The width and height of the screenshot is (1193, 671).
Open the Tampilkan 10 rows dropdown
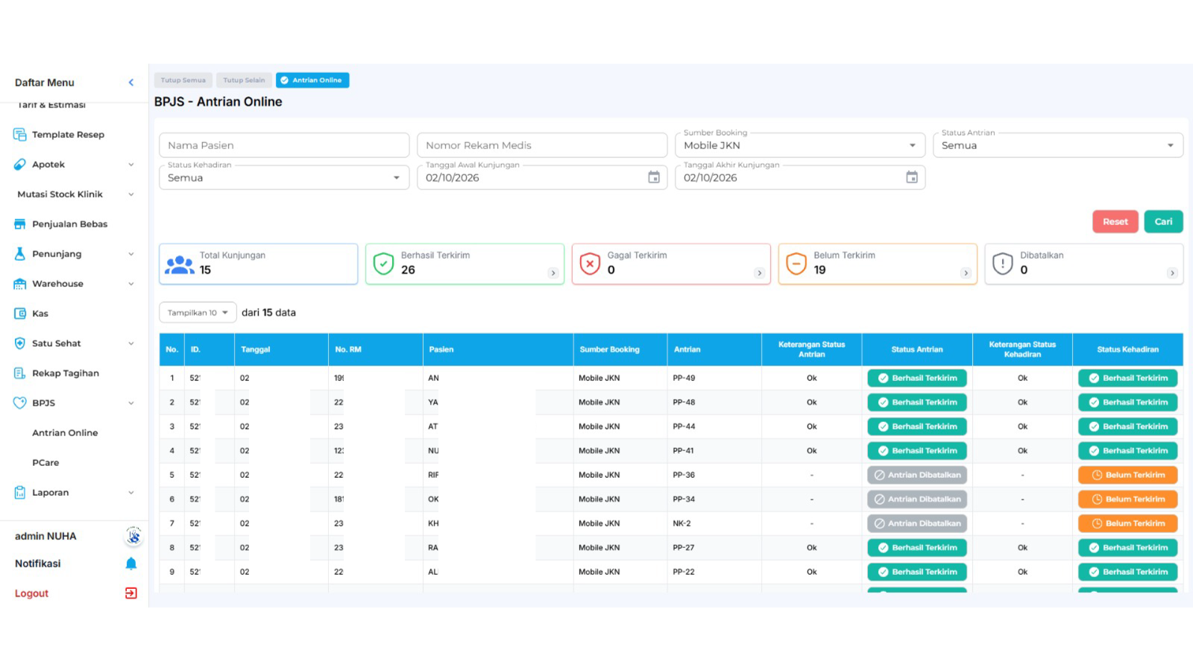tap(198, 312)
